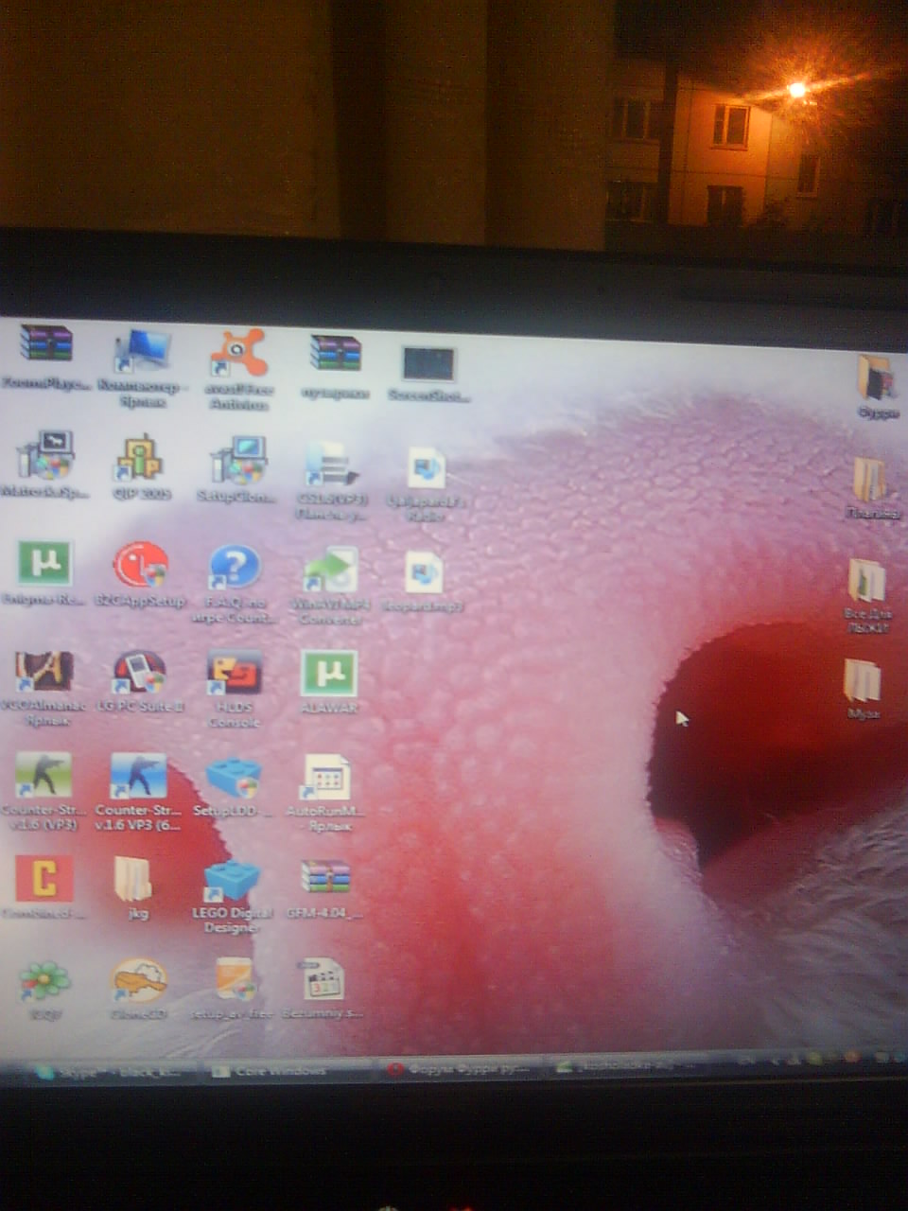908x1211 pixels.
Task: Select the SetupLDD installer icon
Action: coord(233,780)
